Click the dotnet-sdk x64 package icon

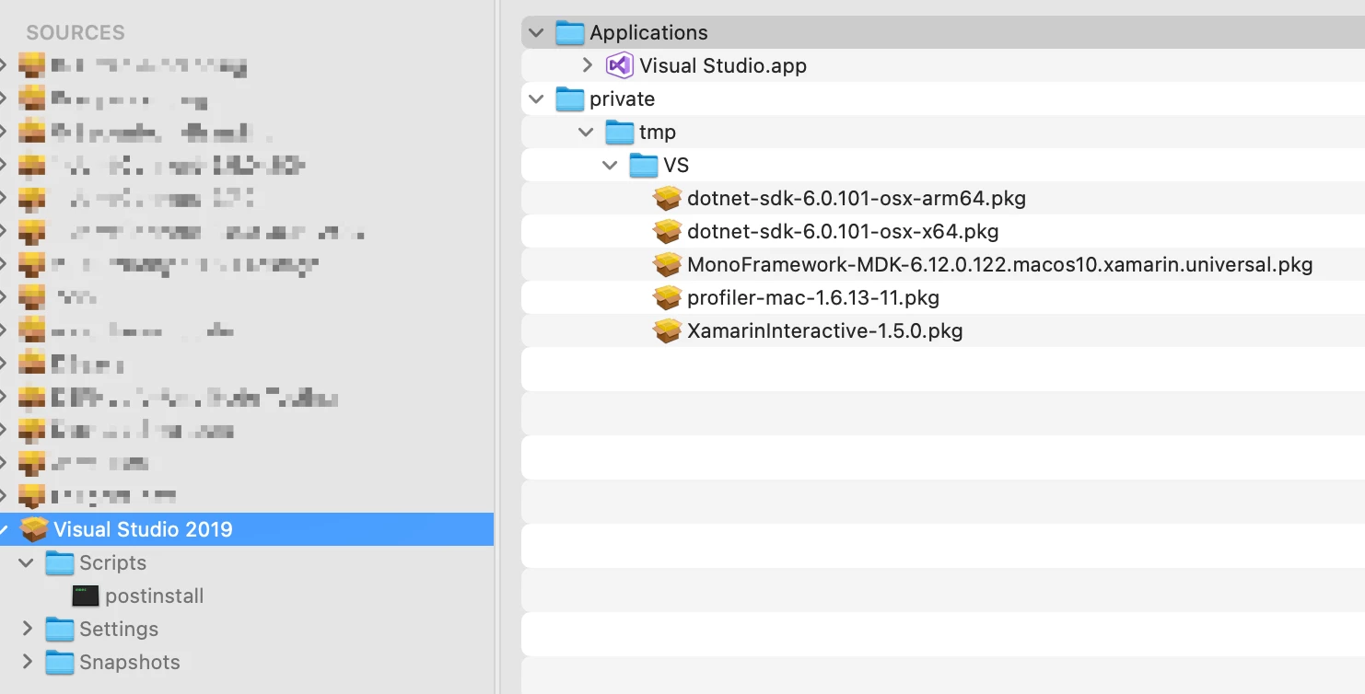tap(667, 232)
